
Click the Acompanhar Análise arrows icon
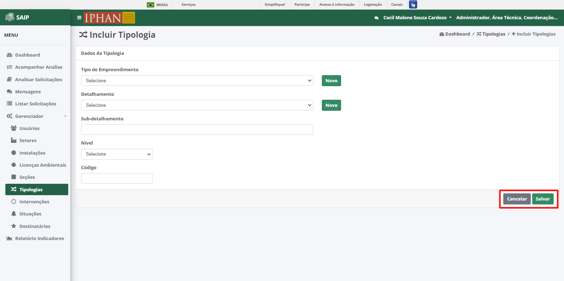10,67
